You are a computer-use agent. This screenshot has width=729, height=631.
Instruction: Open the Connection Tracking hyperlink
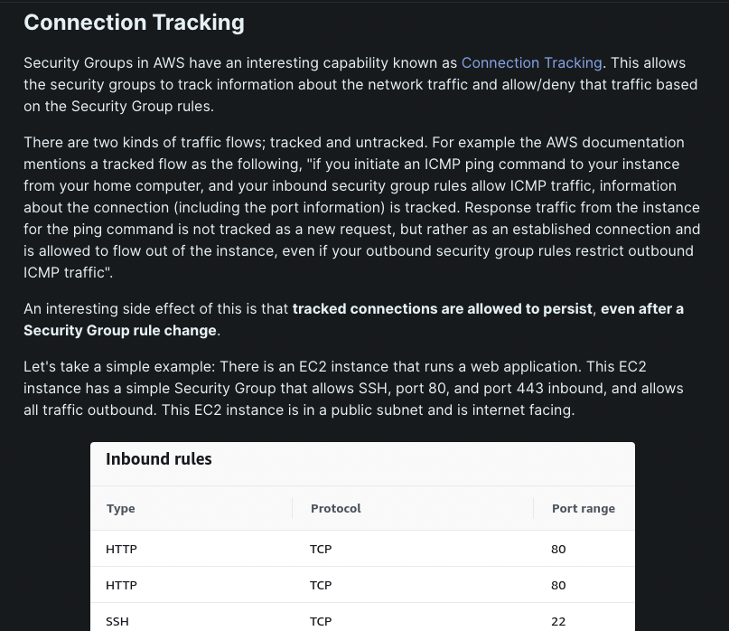coord(531,62)
